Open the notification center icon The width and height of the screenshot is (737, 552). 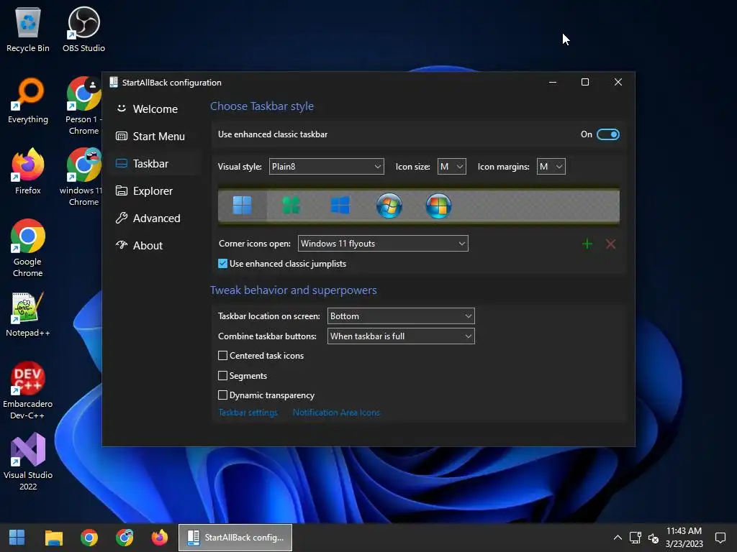[x=720, y=538]
